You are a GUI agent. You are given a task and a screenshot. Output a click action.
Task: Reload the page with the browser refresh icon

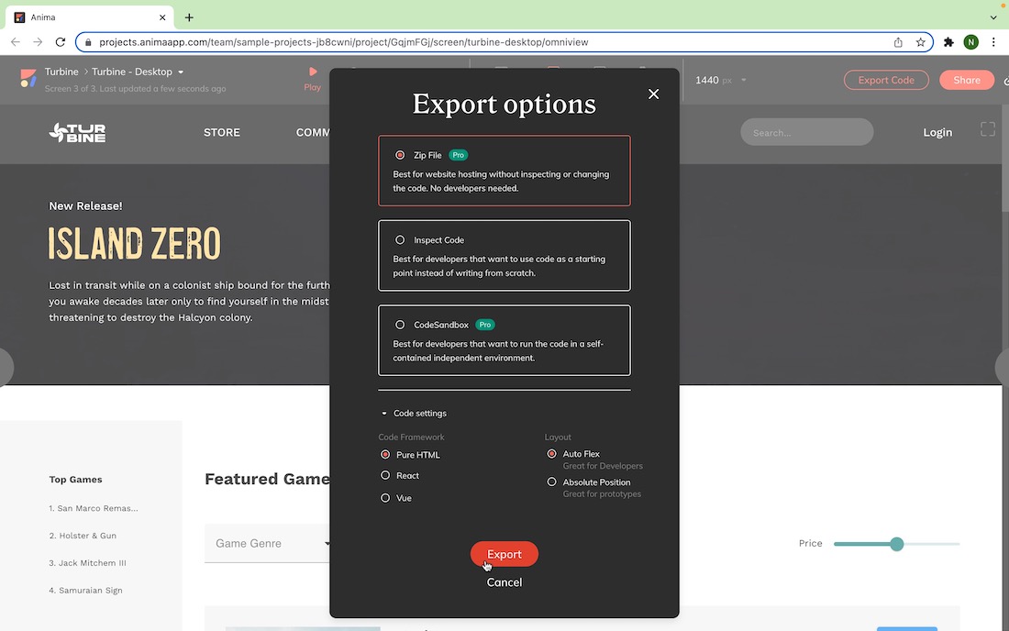(61, 42)
